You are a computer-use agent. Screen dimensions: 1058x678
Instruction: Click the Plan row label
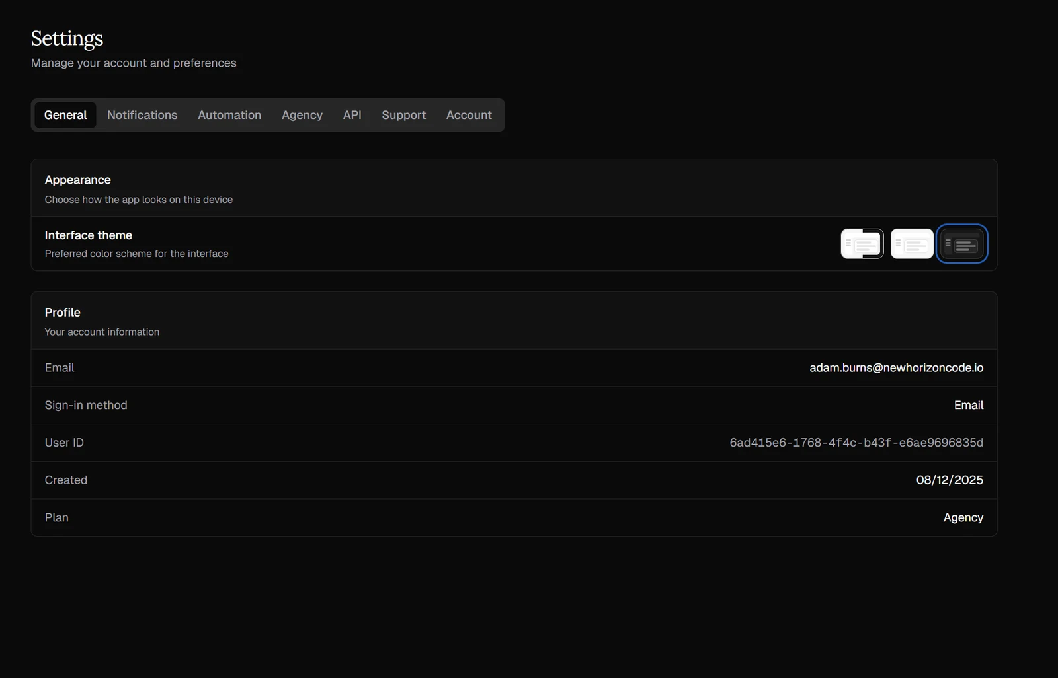56,518
